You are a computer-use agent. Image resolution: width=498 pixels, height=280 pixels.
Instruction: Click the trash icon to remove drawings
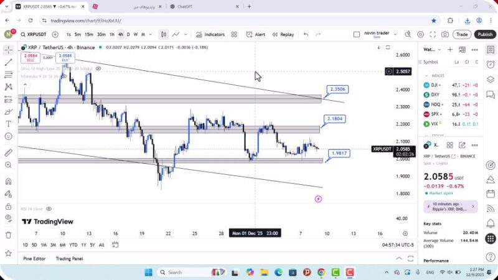pyautogui.click(x=8, y=235)
